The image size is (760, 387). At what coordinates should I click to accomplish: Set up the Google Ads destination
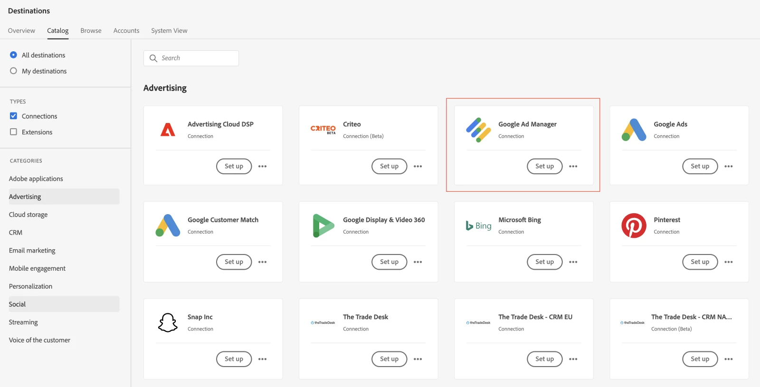(x=700, y=166)
